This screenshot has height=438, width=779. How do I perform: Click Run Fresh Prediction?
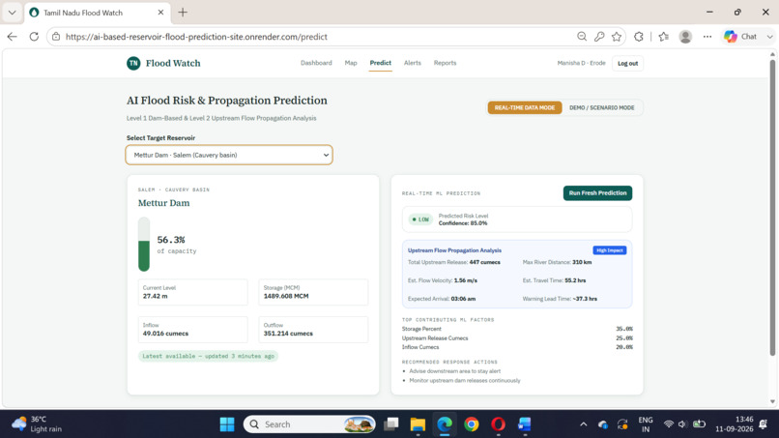597,193
